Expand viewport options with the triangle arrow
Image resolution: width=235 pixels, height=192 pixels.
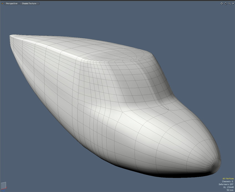click(x=233, y=4)
